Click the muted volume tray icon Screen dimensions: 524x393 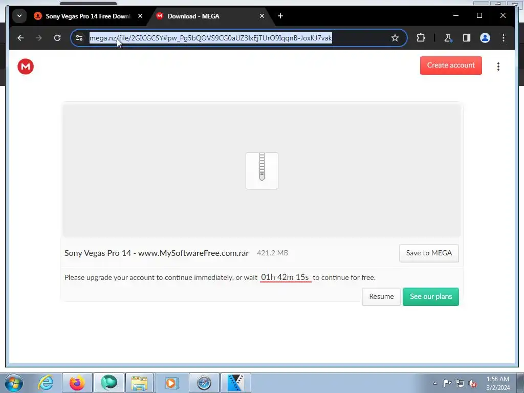472,384
